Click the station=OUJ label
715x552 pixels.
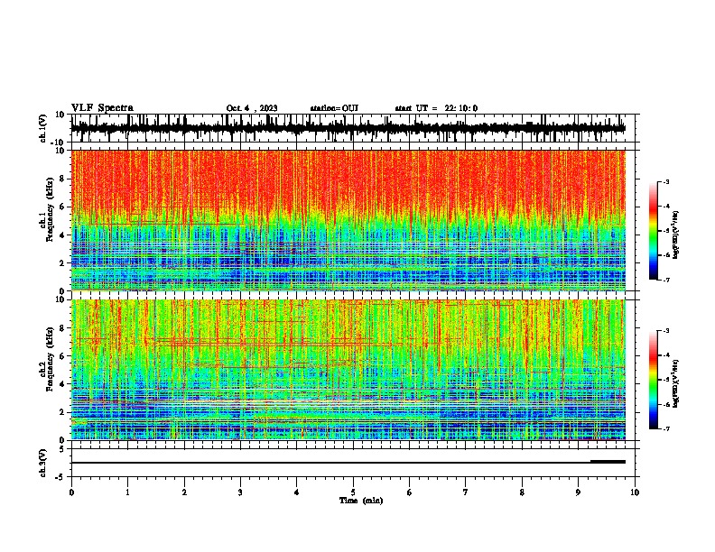pyautogui.click(x=334, y=108)
